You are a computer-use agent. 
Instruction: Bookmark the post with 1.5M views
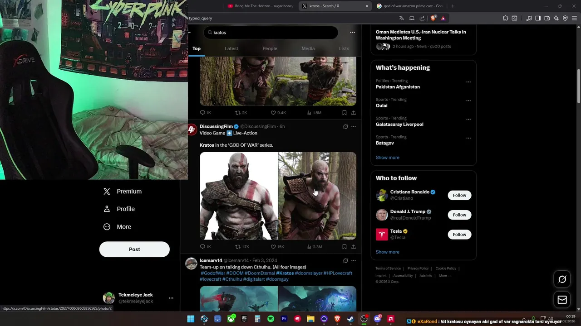(x=345, y=113)
